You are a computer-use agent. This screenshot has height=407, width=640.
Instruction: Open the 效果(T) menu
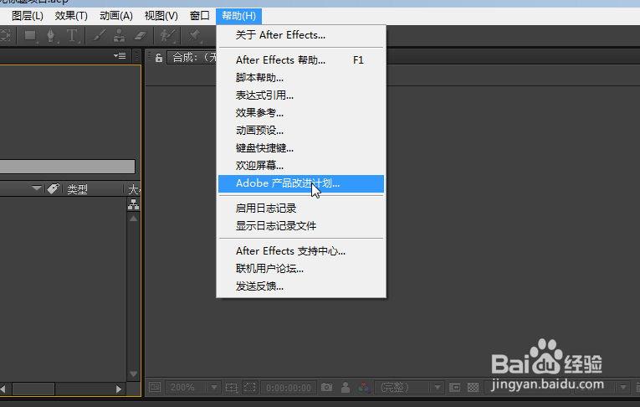tap(71, 16)
